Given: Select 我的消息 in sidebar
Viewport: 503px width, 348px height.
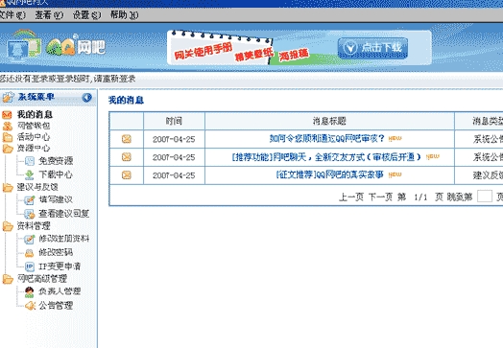Looking at the screenshot, I should (x=35, y=114).
